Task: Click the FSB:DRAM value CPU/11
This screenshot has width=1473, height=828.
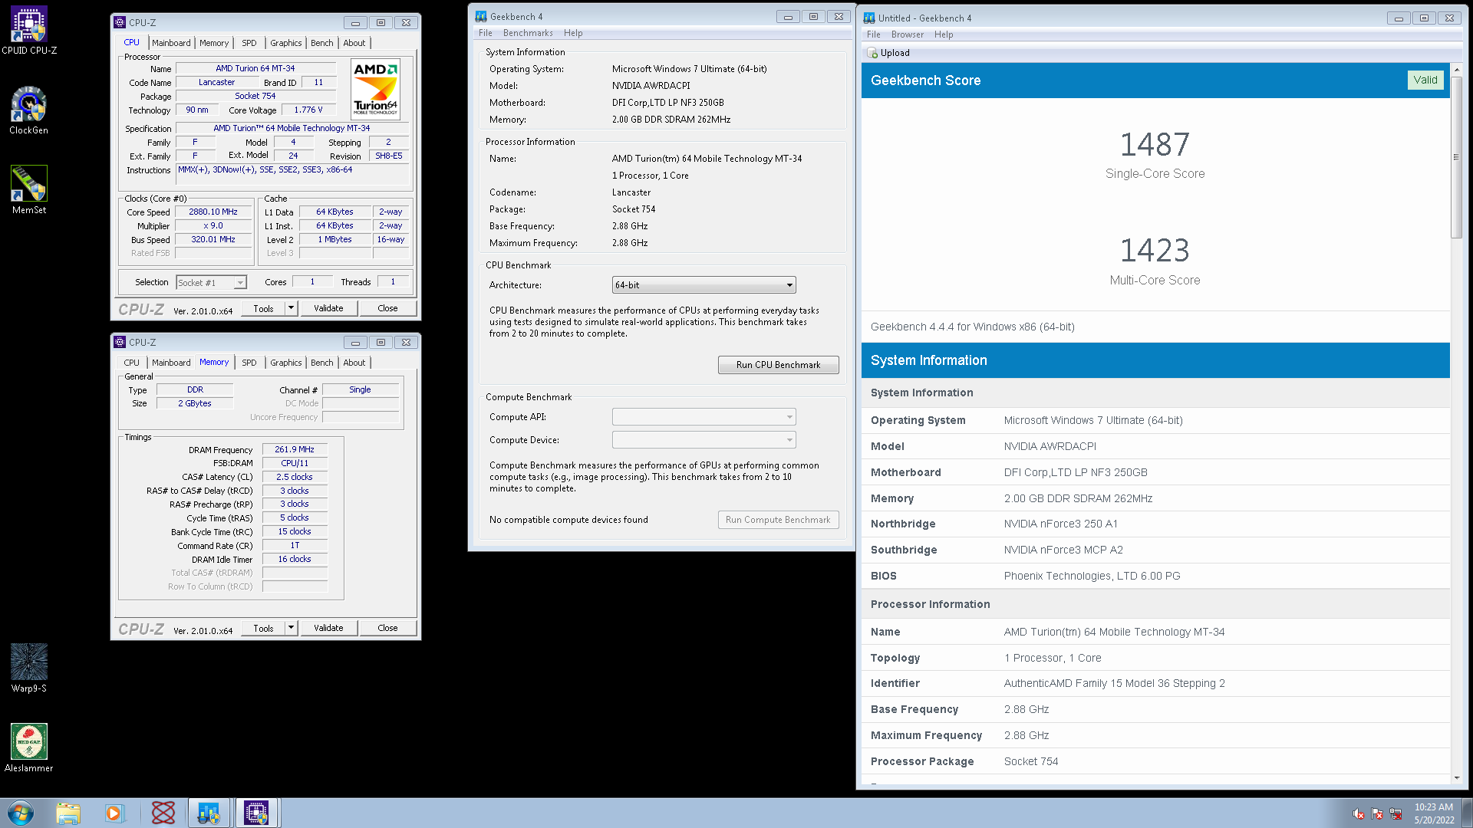Action: click(295, 463)
